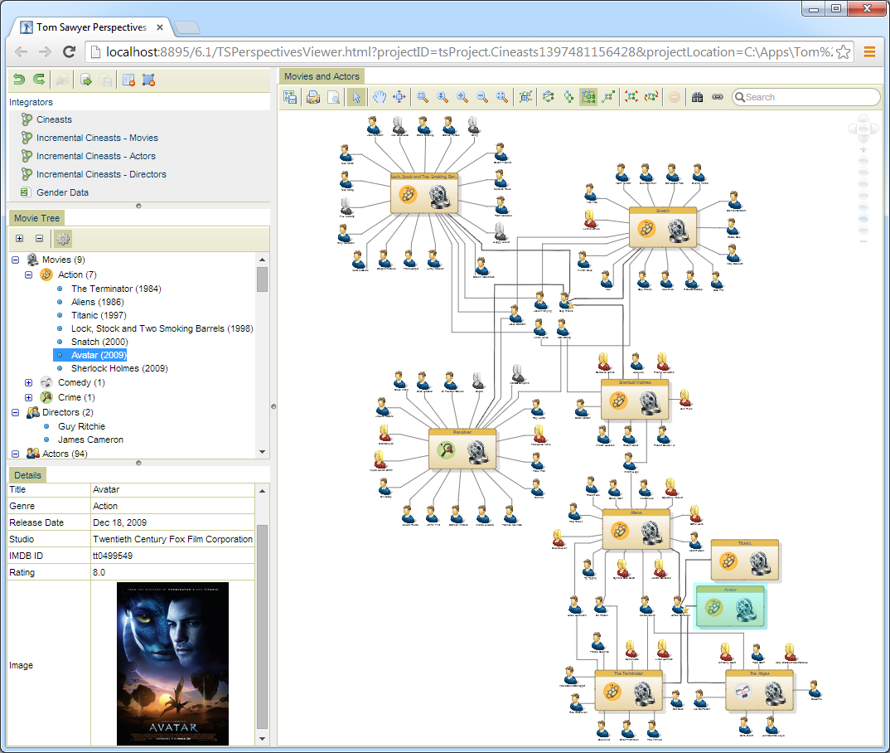890x753 pixels.
Task: Click the browser Reload button
Action: (70, 51)
